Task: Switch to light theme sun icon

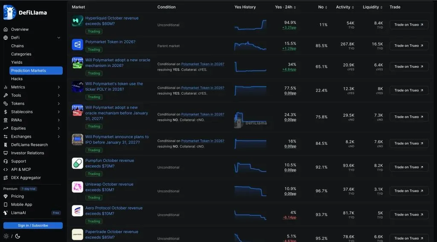Action: (6, 236)
